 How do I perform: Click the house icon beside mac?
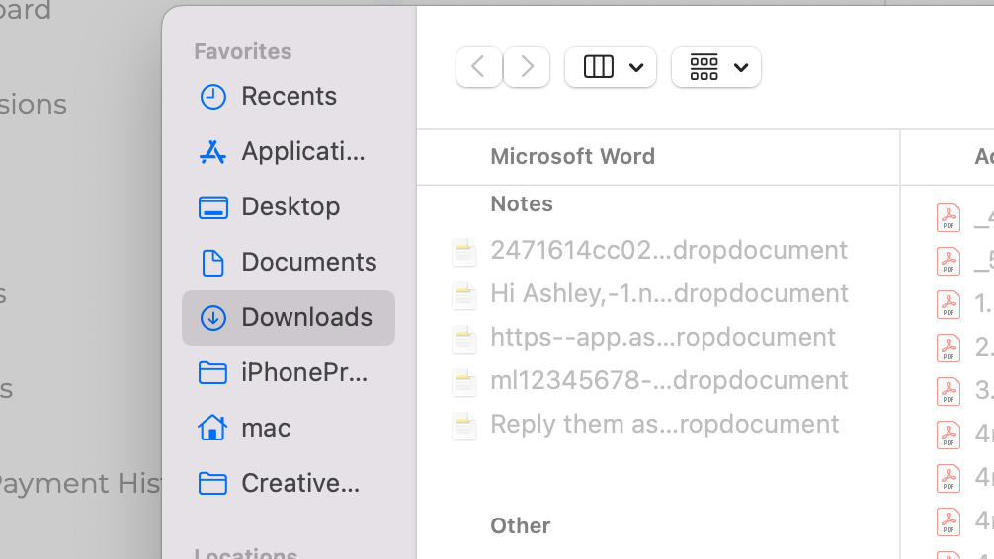pyautogui.click(x=212, y=428)
